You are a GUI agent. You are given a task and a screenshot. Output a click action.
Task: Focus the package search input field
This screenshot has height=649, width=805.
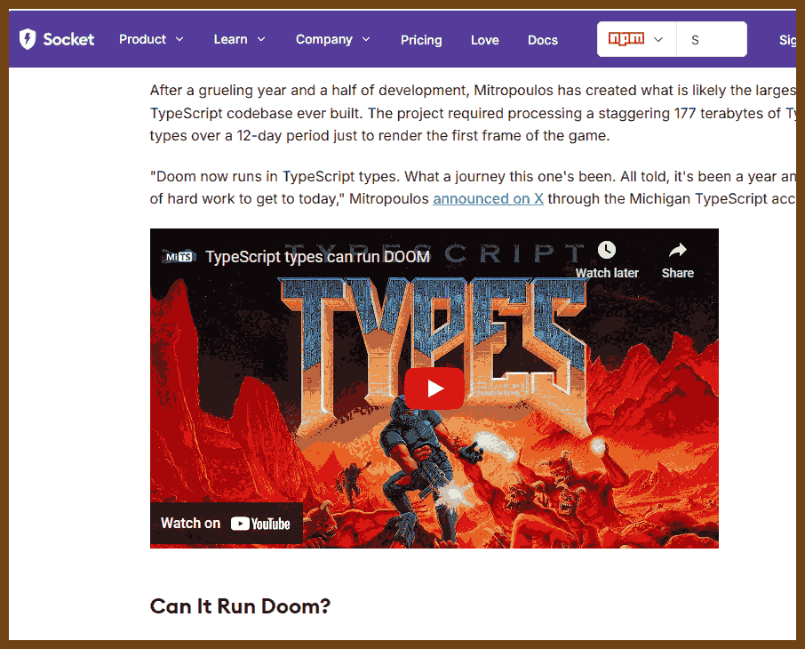(712, 40)
